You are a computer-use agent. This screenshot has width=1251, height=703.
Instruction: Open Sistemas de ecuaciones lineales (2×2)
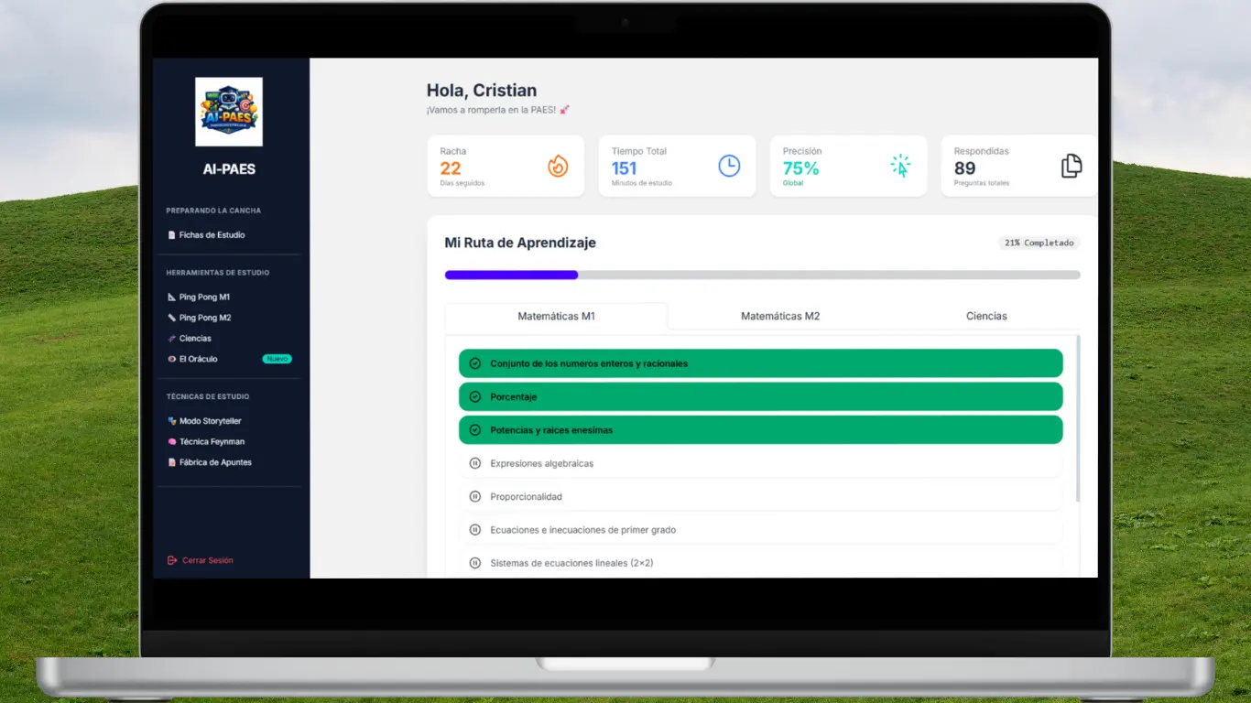pyautogui.click(x=761, y=563)
